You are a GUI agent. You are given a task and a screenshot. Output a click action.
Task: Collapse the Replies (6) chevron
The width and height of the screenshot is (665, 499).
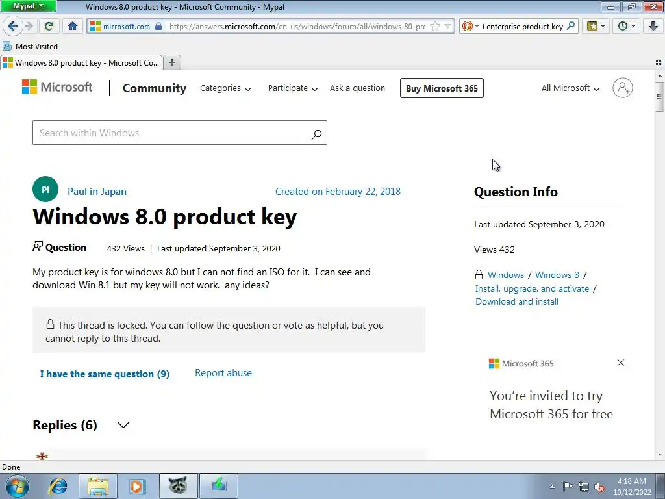pos(123,425)
